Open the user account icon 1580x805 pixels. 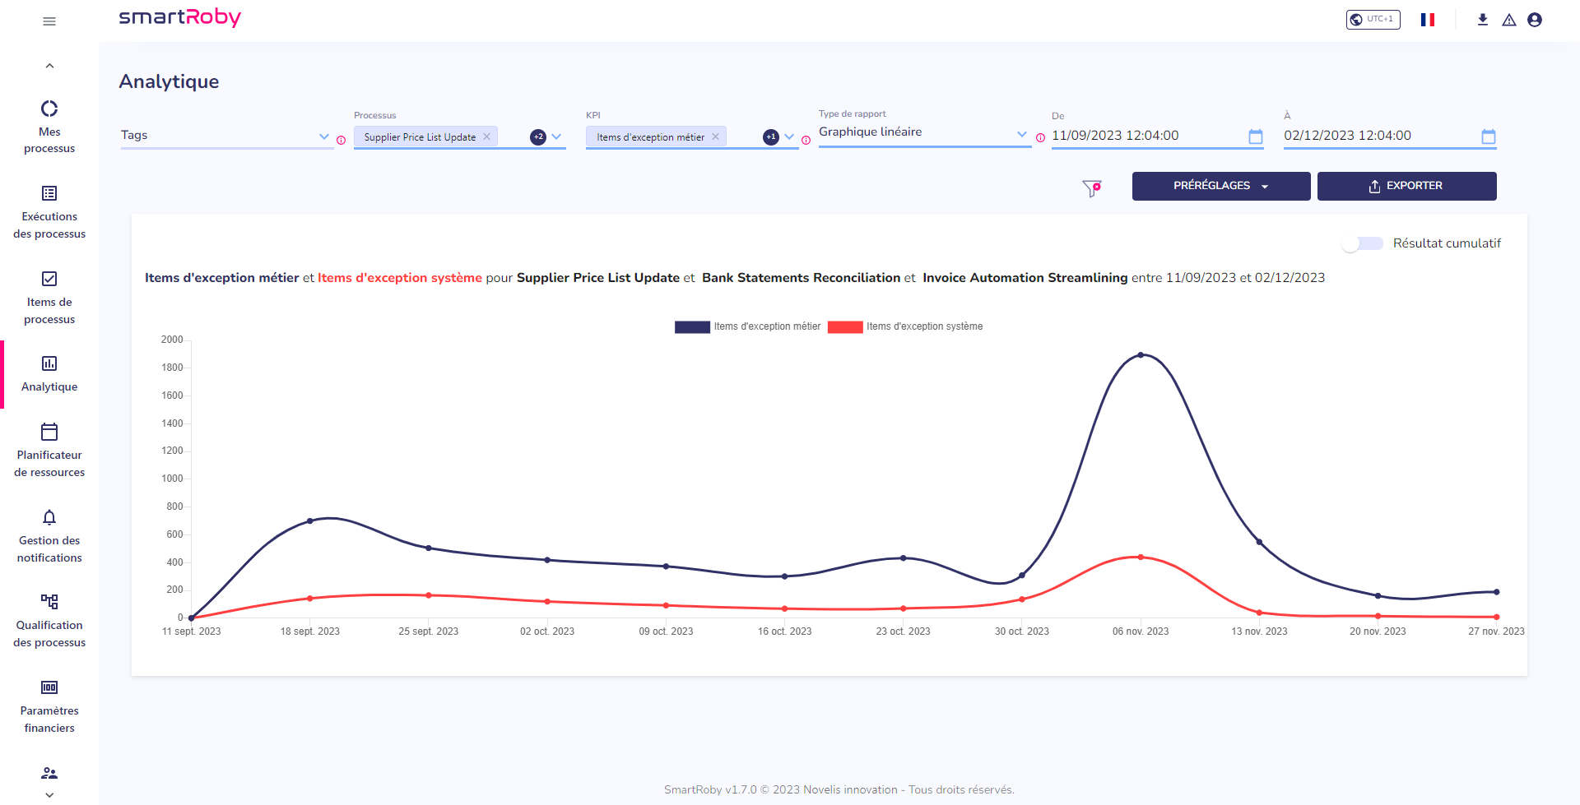1535,20
